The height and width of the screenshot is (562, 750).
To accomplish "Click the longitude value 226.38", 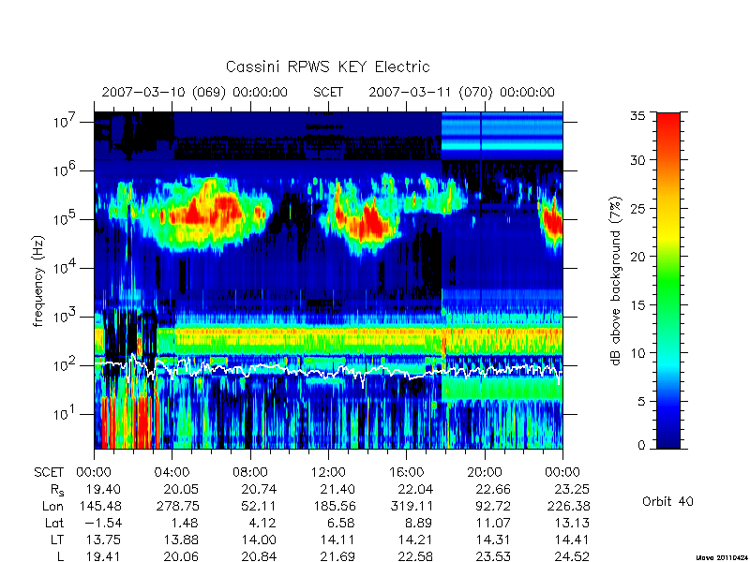I will (x=569, y=506).
